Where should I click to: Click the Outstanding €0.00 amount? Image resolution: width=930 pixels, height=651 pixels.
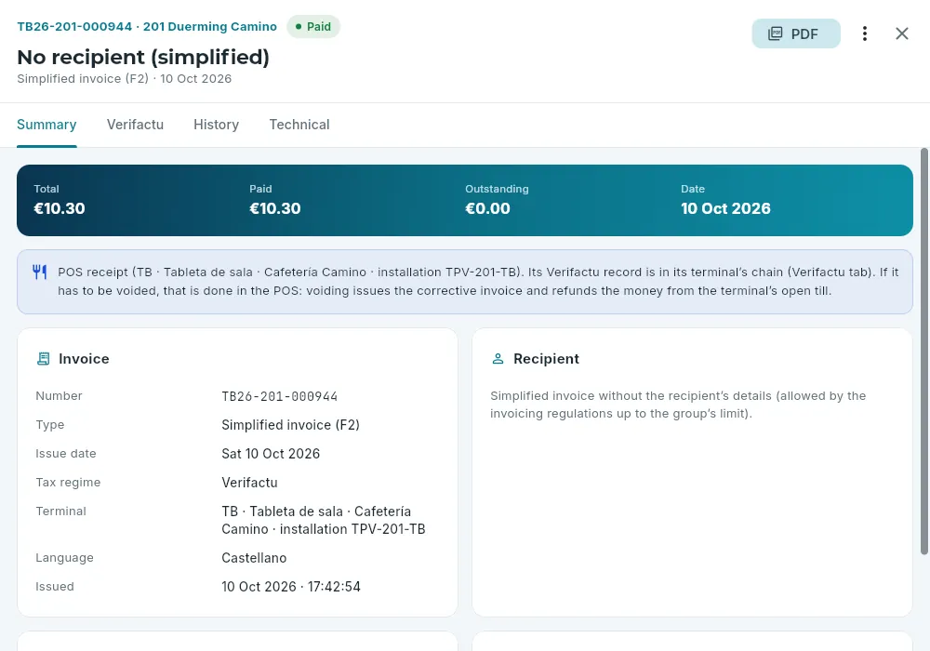[x=487, y=208]
